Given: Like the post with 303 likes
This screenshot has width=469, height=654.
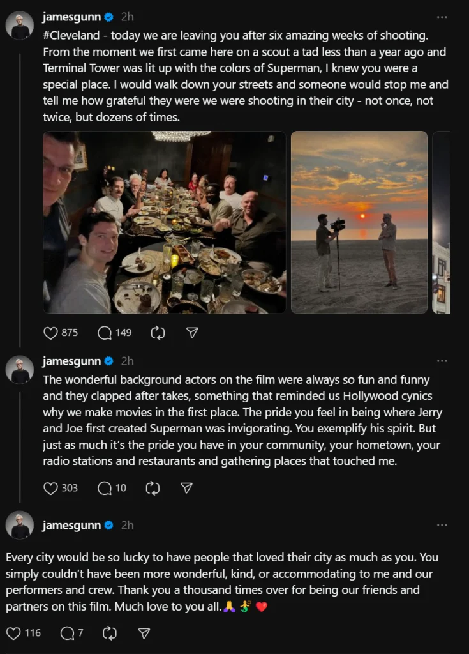Looking at the screenshot, I should (51, 488).
